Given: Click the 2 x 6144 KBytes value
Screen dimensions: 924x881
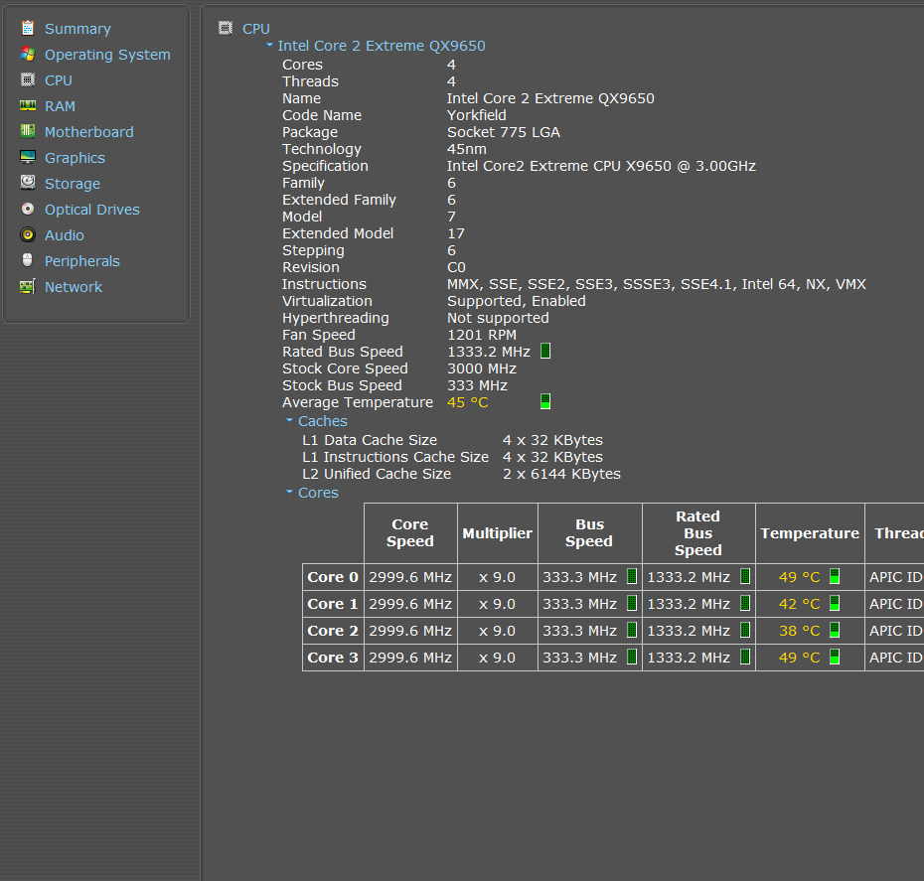Looking at the screenshot, I should point(561,474).
